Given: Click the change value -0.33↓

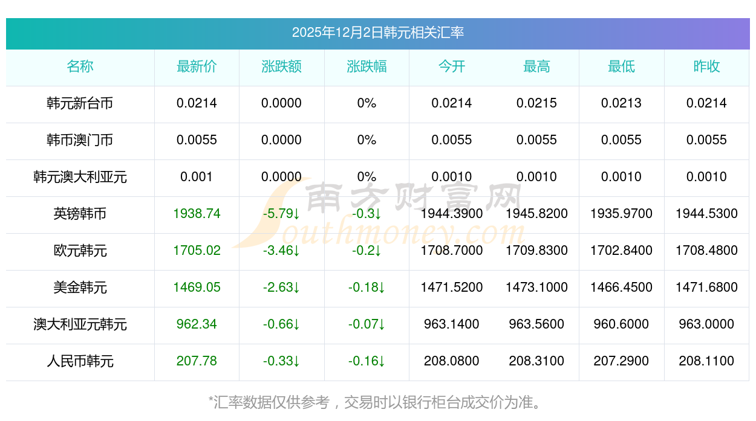Looking at the screenshot, I should pyautogui.click(x=282, y=361).
